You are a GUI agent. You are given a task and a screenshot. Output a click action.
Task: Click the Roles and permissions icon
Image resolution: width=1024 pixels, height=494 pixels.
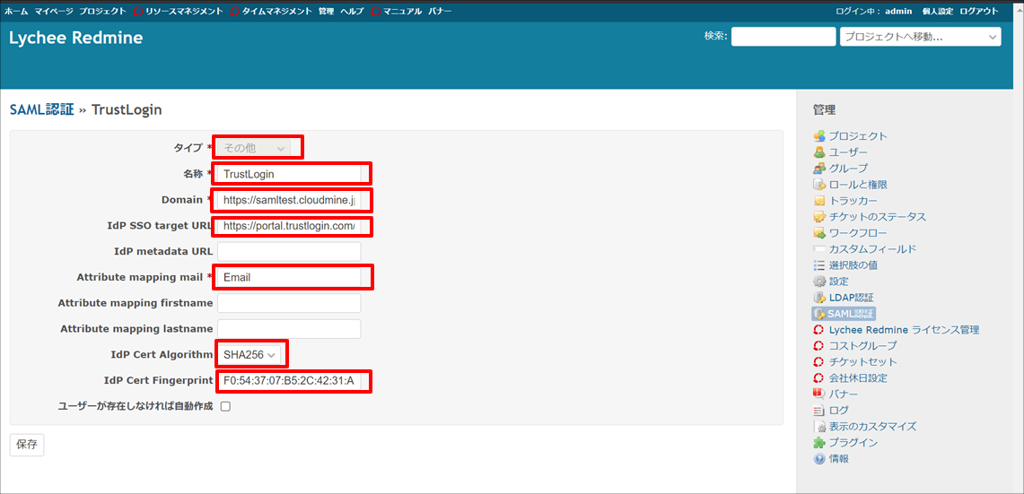click(x=819, y=185)
